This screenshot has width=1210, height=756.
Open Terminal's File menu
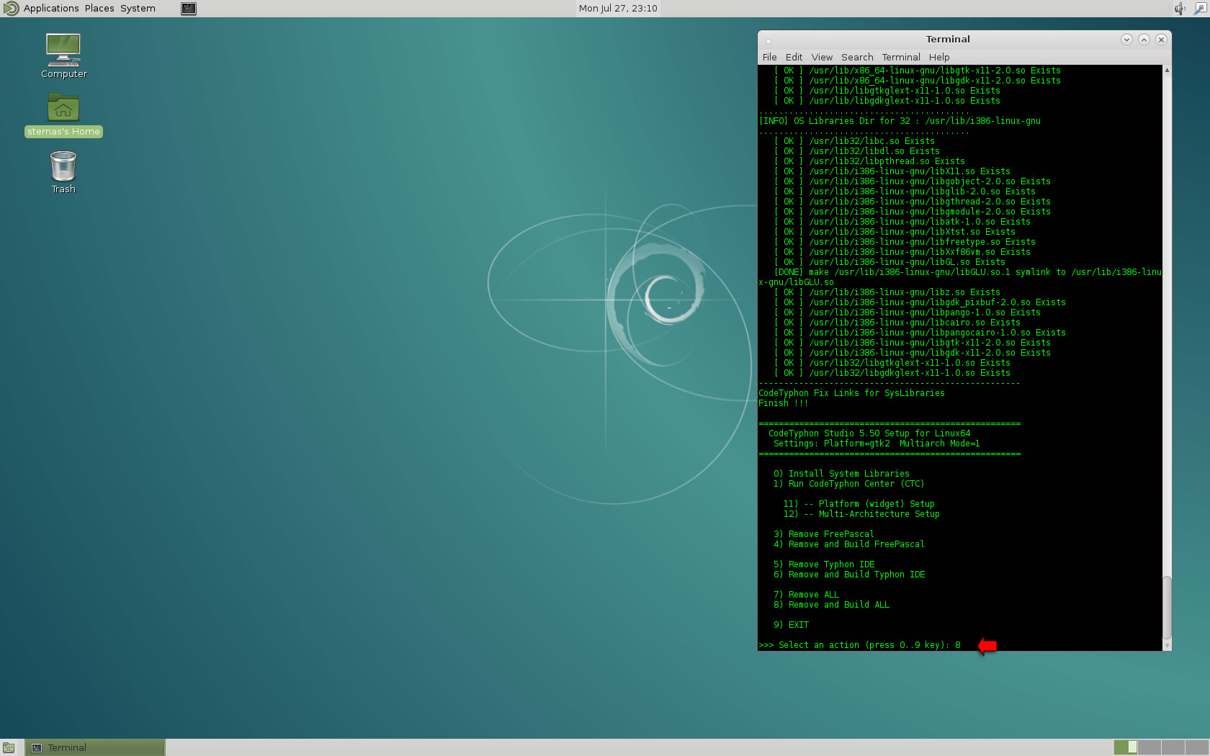point(769,57)
